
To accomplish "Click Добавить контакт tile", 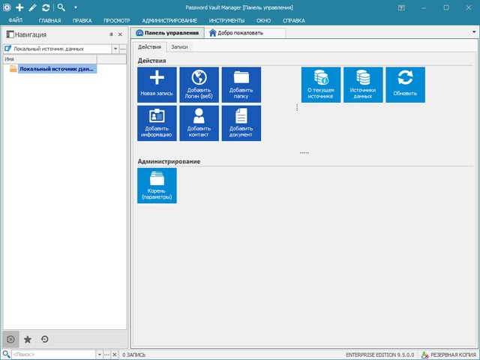I will tap(199, 123).
